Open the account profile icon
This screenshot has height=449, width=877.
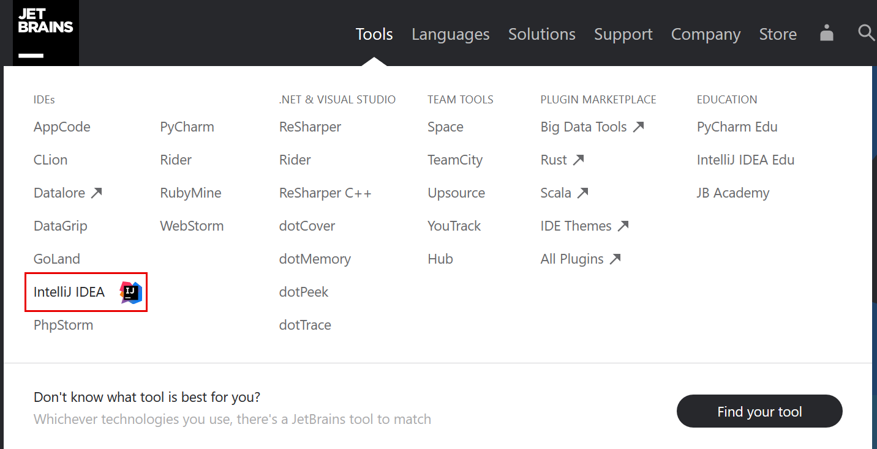(x=827, y=33)
